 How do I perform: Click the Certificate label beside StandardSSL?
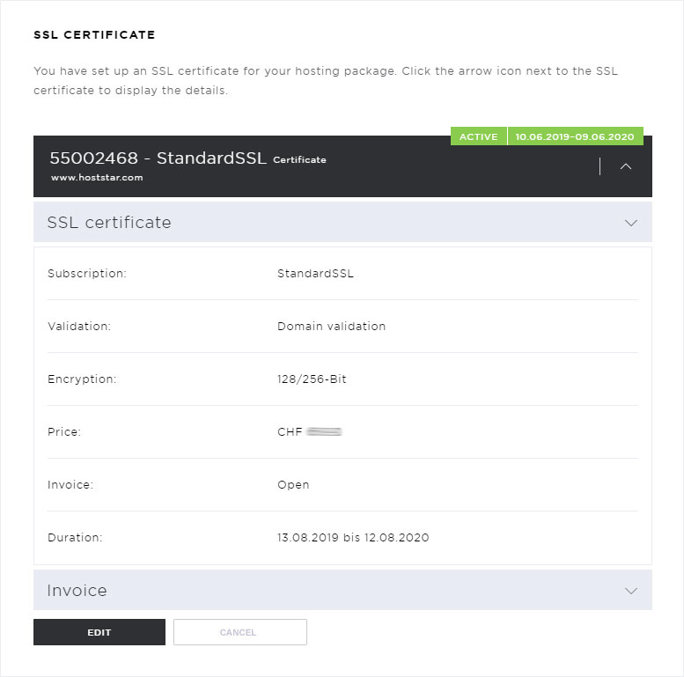pos(299,159)
